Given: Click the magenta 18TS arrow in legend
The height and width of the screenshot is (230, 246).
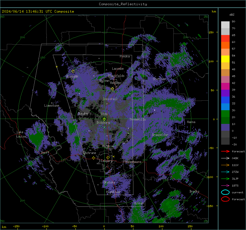Looking at the screenshot, I should point(225,186).
